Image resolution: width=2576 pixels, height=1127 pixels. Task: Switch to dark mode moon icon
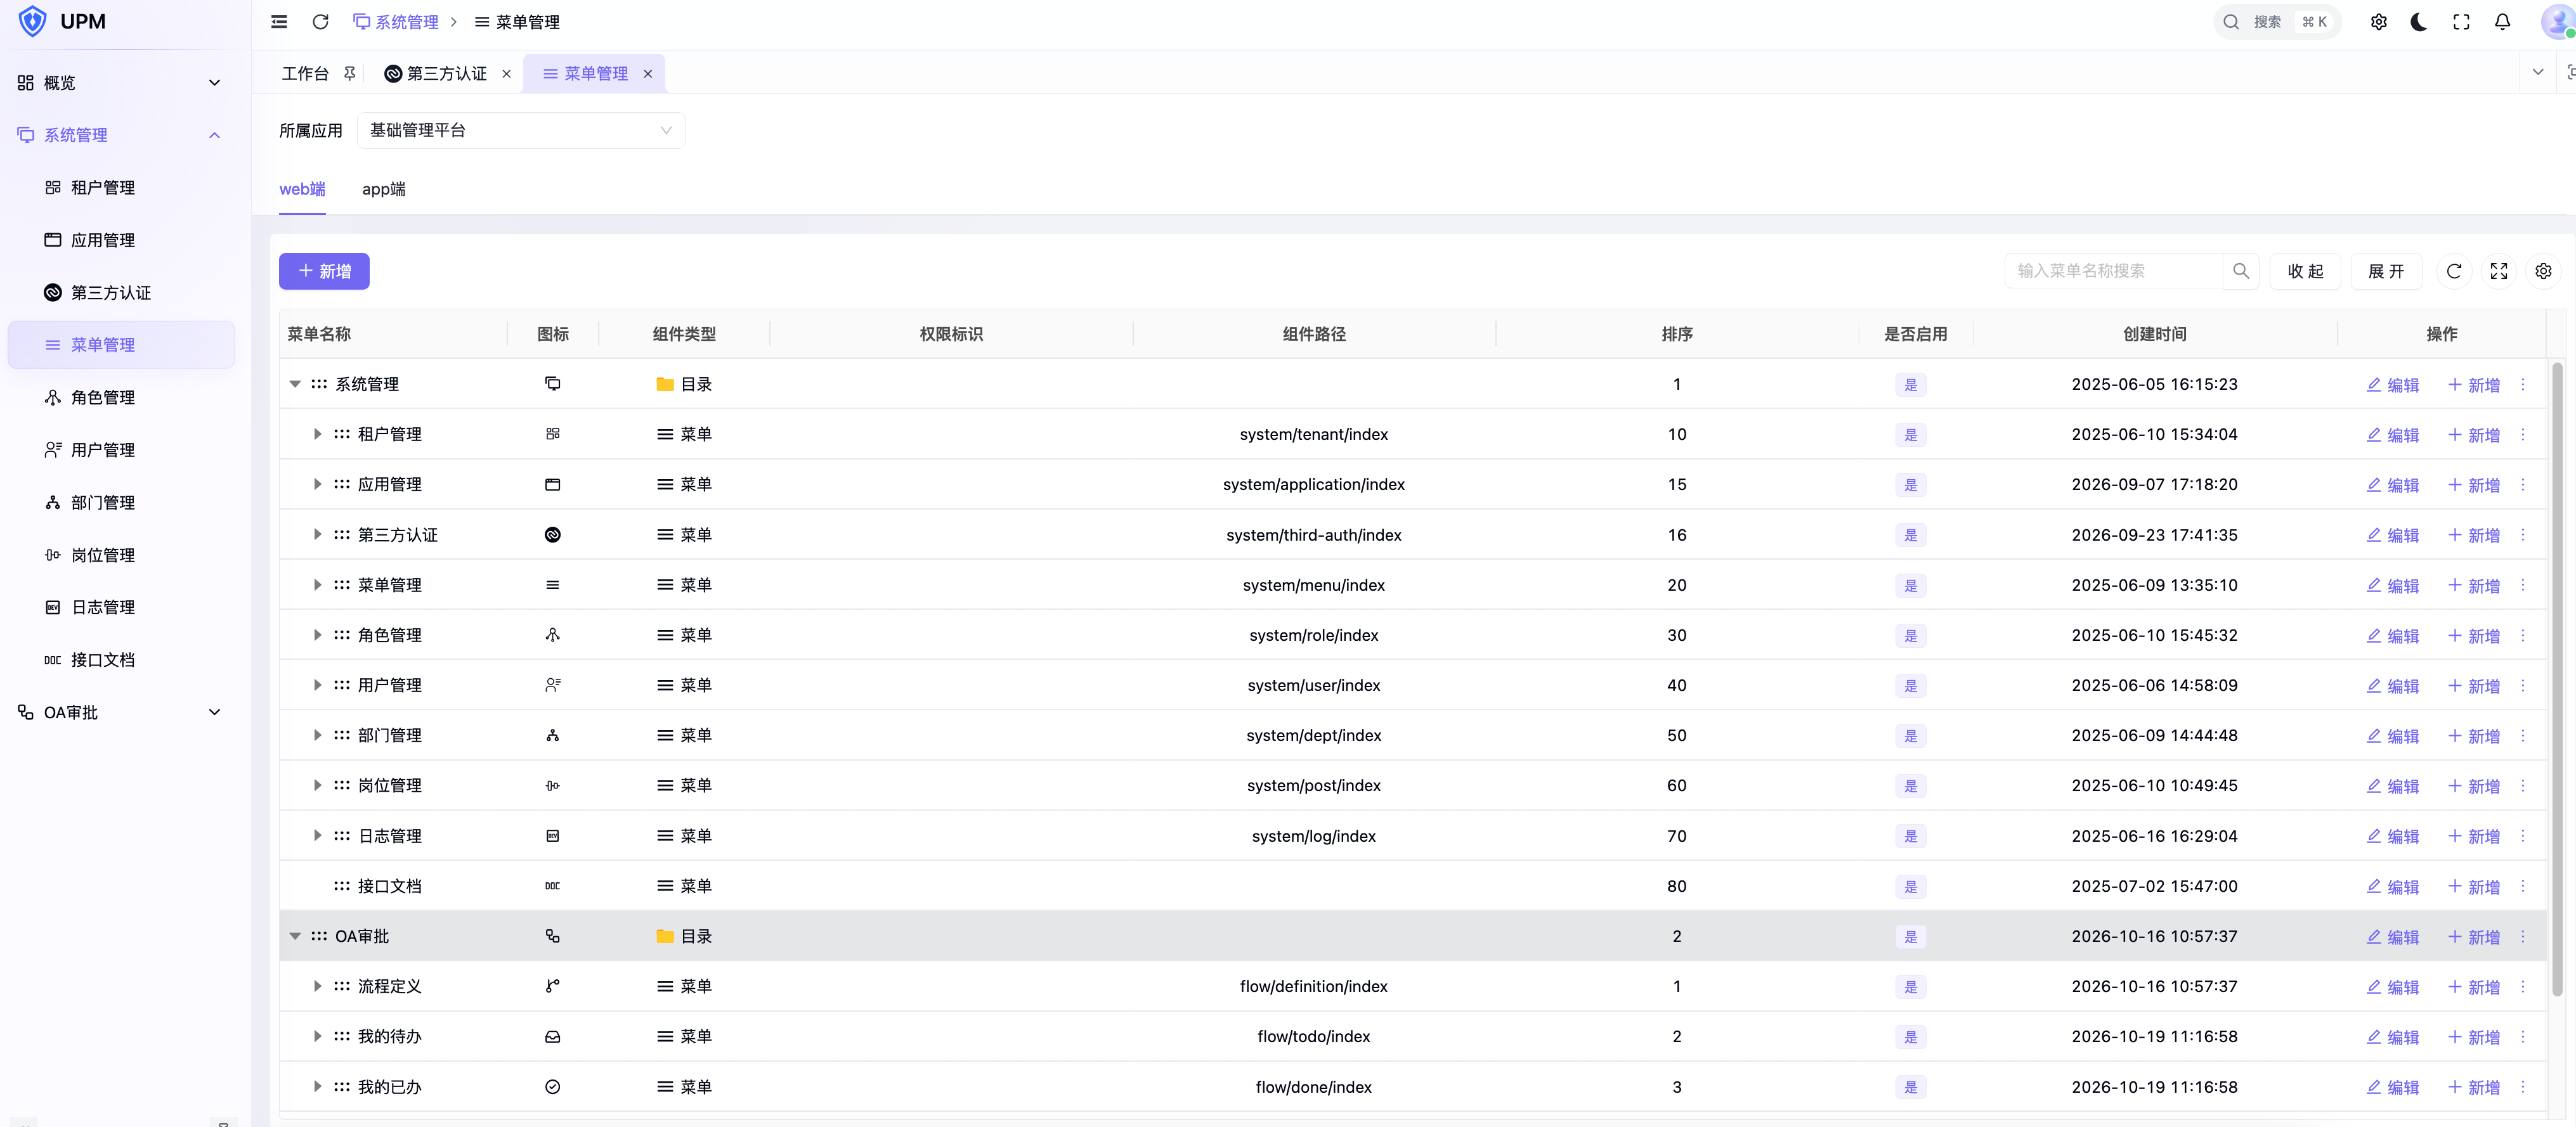(2420, 22)
